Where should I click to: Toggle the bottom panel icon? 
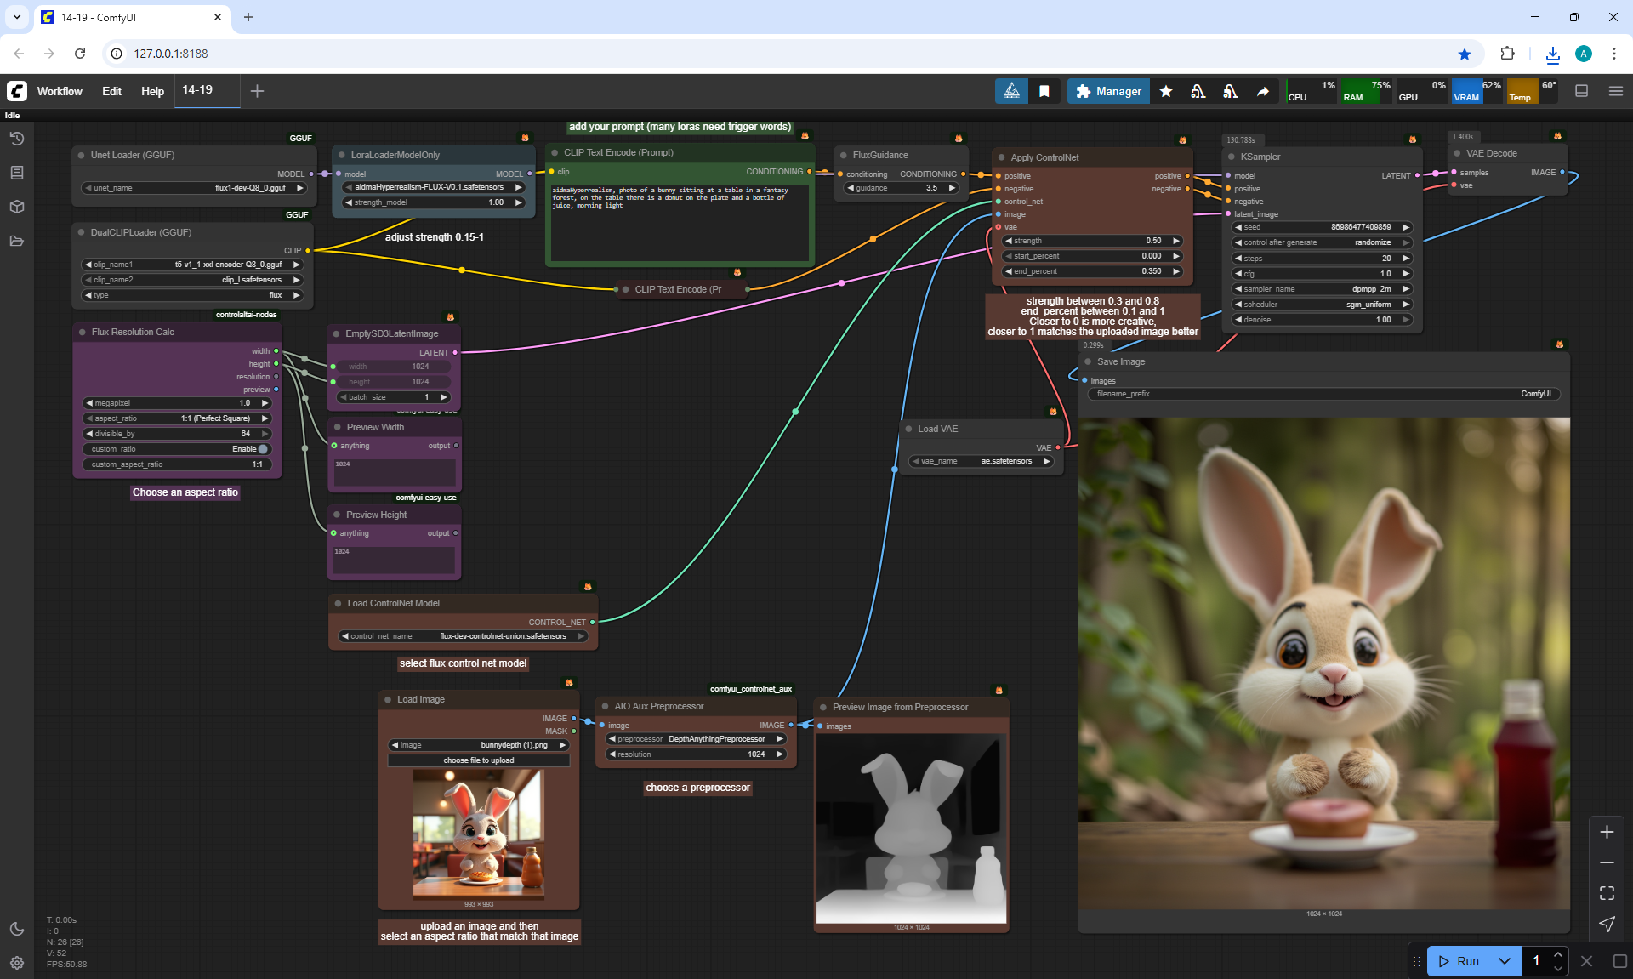click(1581, 91)
